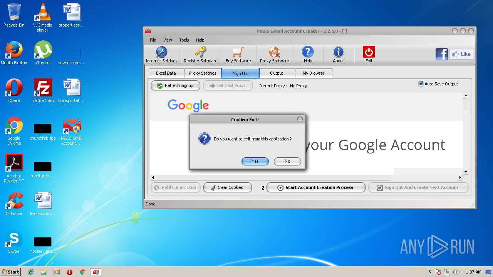Select the Sign Up tab
Viewport: 493px width, 277px height.
[240, 73]
